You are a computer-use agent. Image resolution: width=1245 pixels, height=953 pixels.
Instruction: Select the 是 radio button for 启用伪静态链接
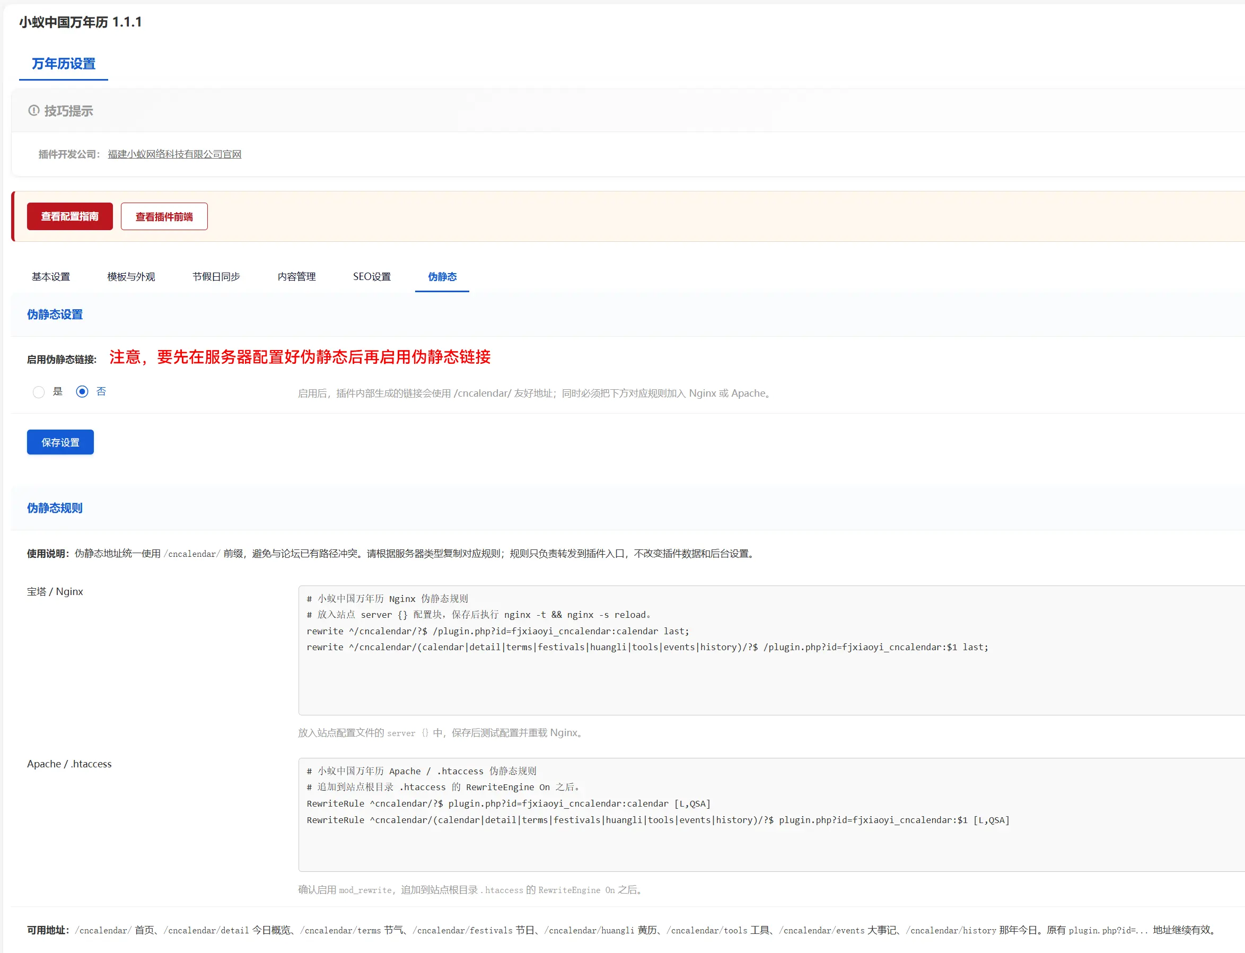tap(39, 392)
